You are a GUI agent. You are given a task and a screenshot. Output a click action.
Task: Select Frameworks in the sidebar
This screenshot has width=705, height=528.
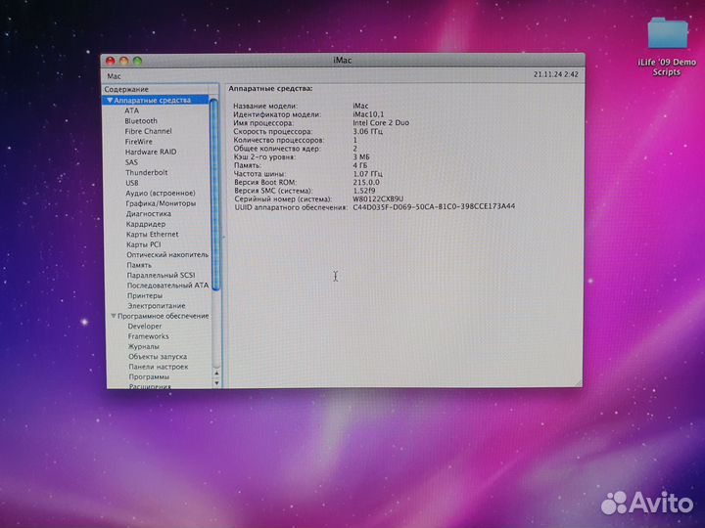[149, 336]
